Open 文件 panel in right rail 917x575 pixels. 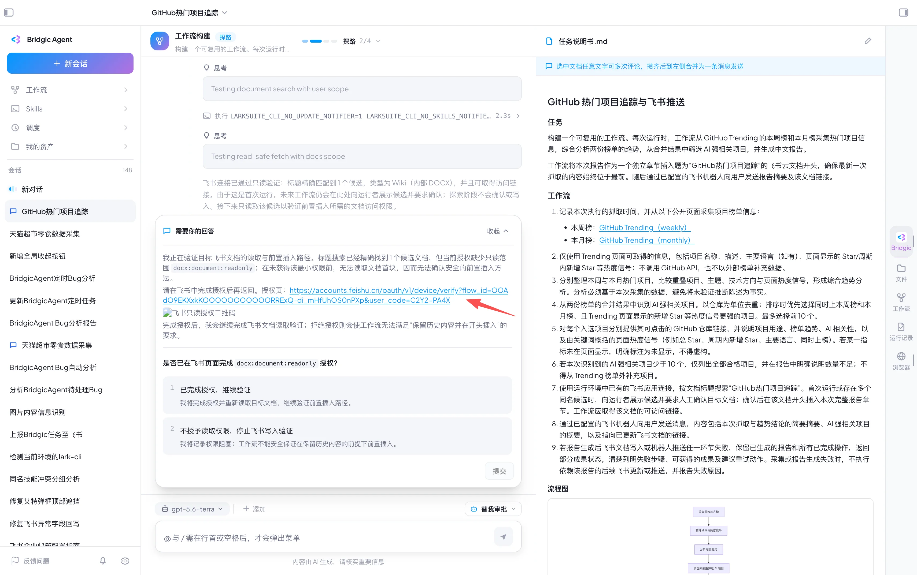pos(901,273)
